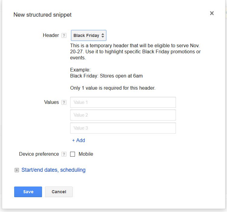Open the Header dropdown showing Black Friday
The image size is (227, 212).
click(x=89, y=35)
